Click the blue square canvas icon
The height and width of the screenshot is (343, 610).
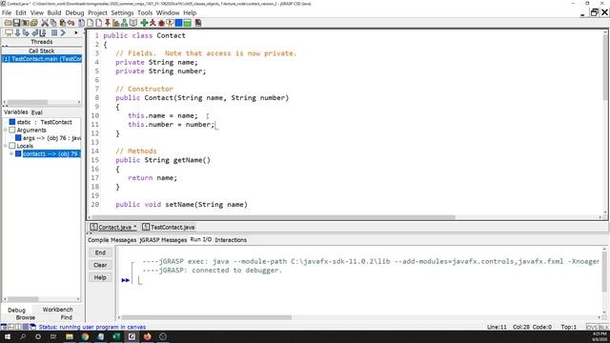click(x=178, y=23)
